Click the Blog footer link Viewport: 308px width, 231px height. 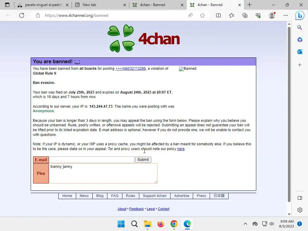pos(100,196)
